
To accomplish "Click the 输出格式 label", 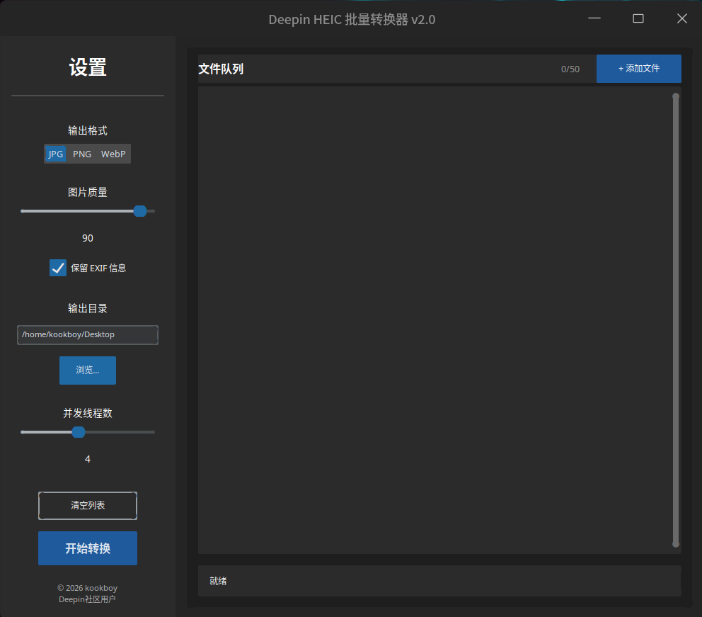I will [88, 131].
